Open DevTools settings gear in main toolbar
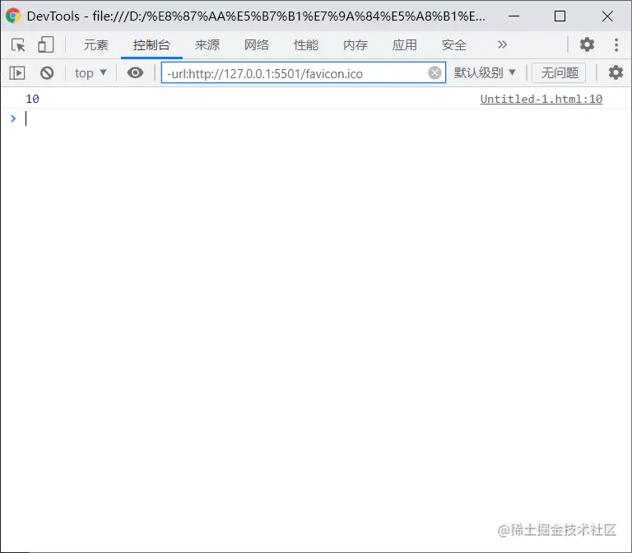The height and width of the screenshot is (553, 632). pos(587,44)
